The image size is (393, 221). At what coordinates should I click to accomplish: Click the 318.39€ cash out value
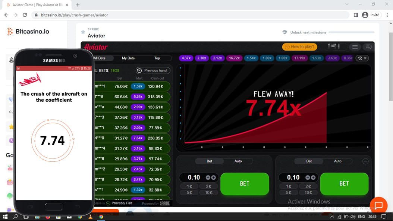pos(155,97)
